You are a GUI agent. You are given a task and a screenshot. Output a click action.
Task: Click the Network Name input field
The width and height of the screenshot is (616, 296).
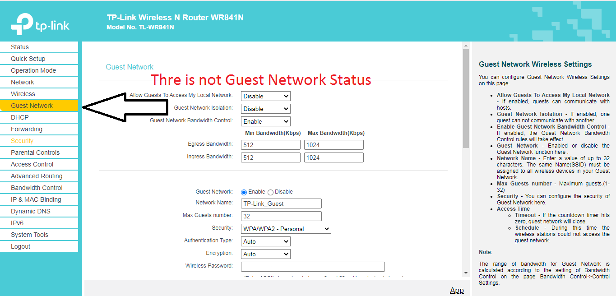[x=281, y=203]
